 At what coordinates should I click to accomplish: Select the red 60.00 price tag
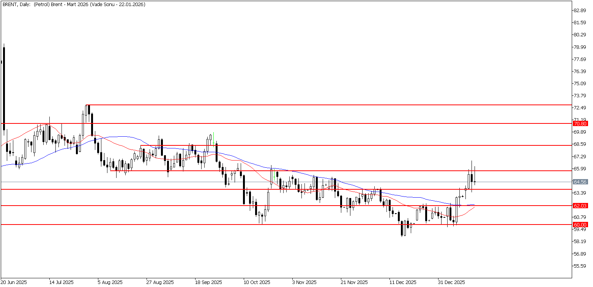580,225
